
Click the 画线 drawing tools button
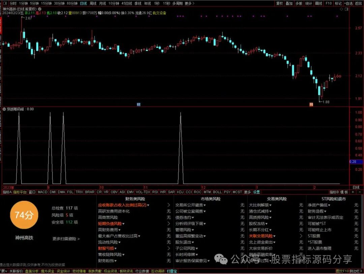click(x=318, y=3)
